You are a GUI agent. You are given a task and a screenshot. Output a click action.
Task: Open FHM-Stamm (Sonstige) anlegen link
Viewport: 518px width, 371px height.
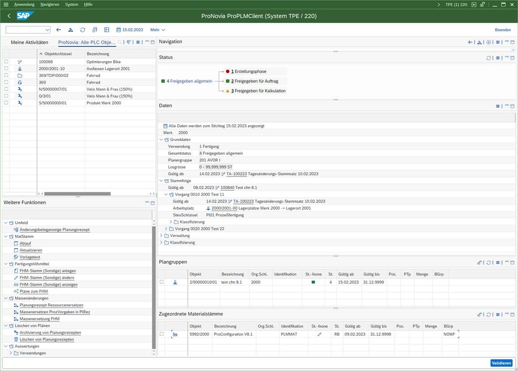pos(47,271)
